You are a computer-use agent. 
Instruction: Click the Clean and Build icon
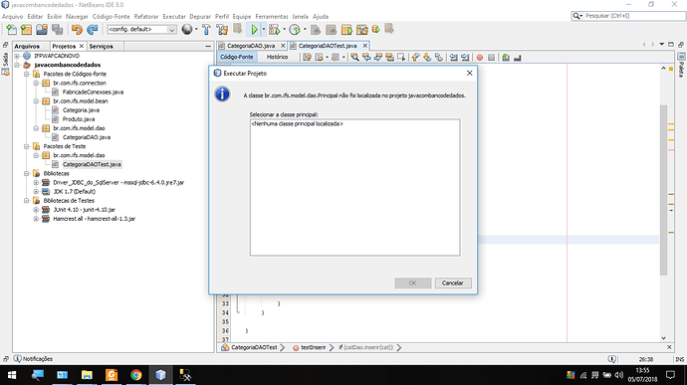click(x=222, y=29)
